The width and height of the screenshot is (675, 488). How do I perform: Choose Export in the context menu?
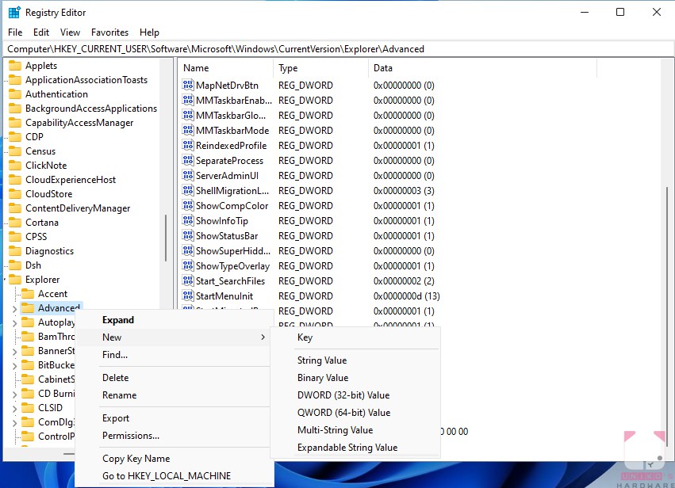174,418
